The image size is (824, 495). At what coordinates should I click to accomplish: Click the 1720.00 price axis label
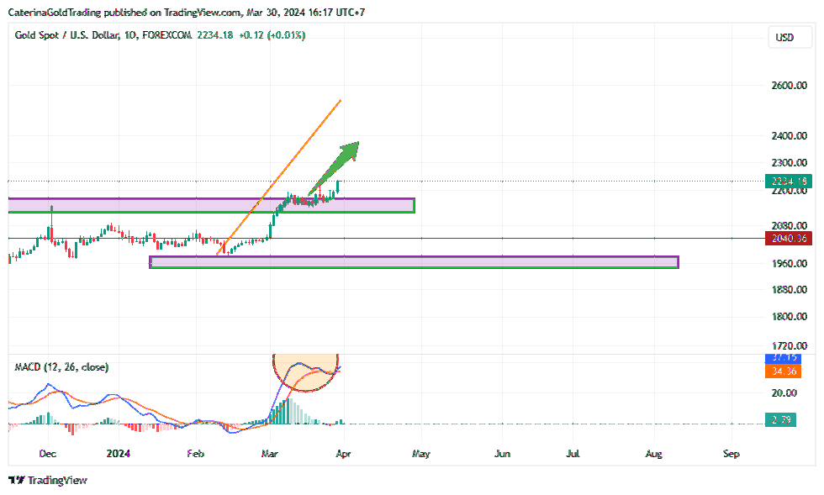coord(789,345)
